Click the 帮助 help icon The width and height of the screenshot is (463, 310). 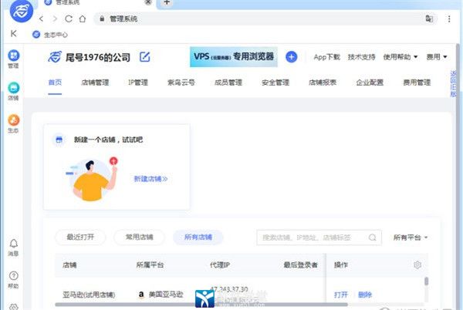coord(13,276)
